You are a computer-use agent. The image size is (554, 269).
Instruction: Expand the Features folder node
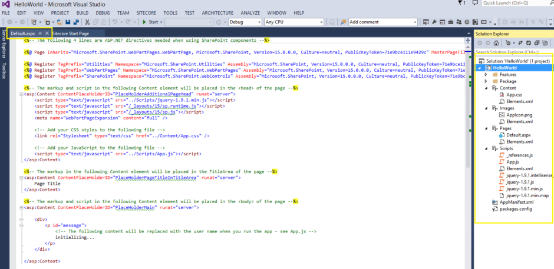[486, 75]
